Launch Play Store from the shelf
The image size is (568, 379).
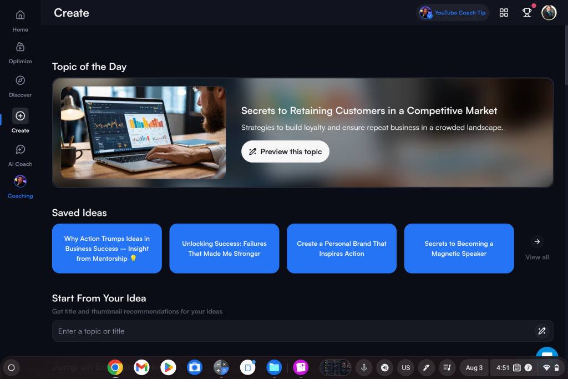pyautogui.click(x=168, y=367)
